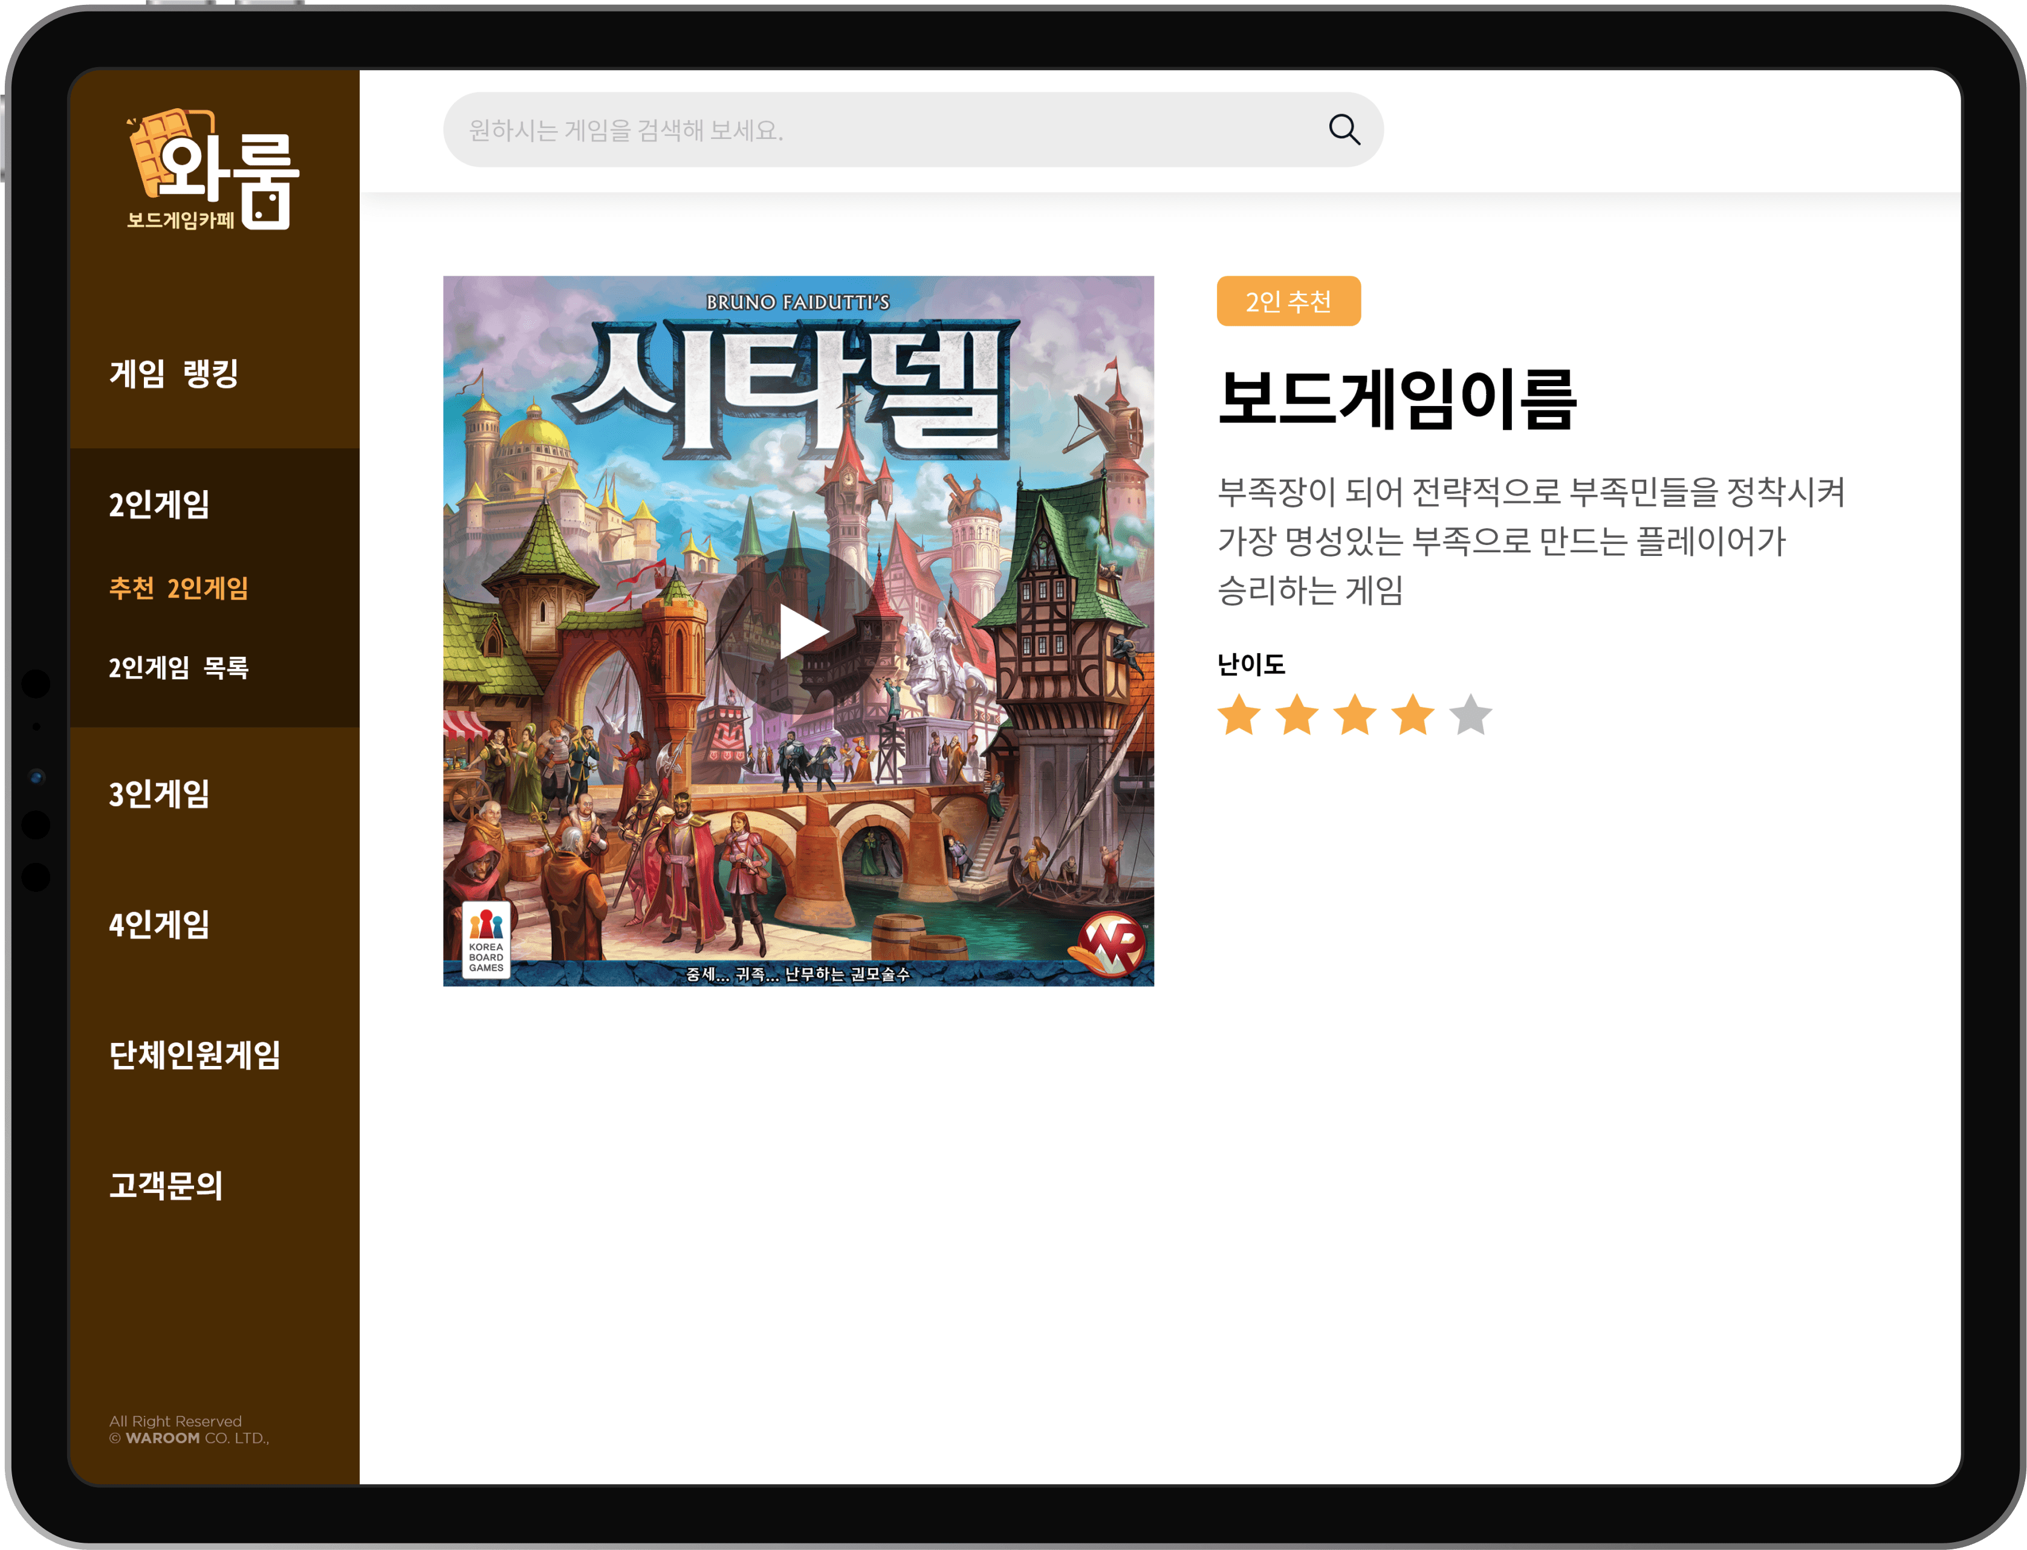
Task: Click inside the game search field
Action: 912,130
